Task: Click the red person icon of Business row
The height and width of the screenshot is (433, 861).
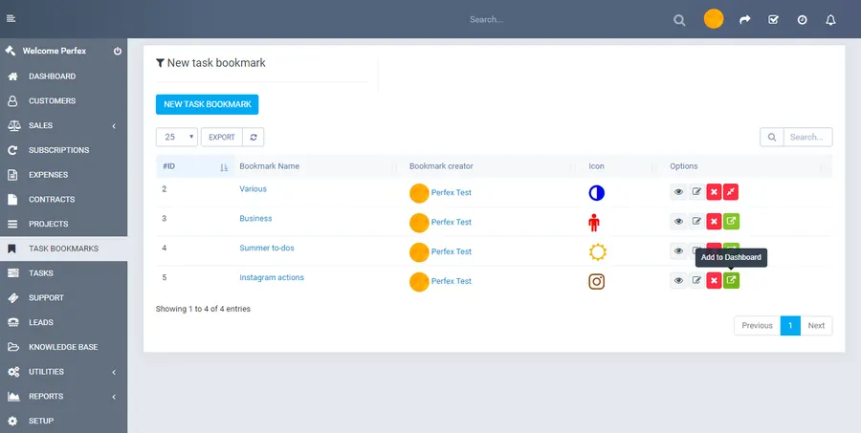Action: point(593,223)
